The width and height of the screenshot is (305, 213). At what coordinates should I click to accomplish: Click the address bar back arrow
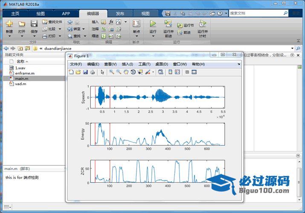[6, 48]
